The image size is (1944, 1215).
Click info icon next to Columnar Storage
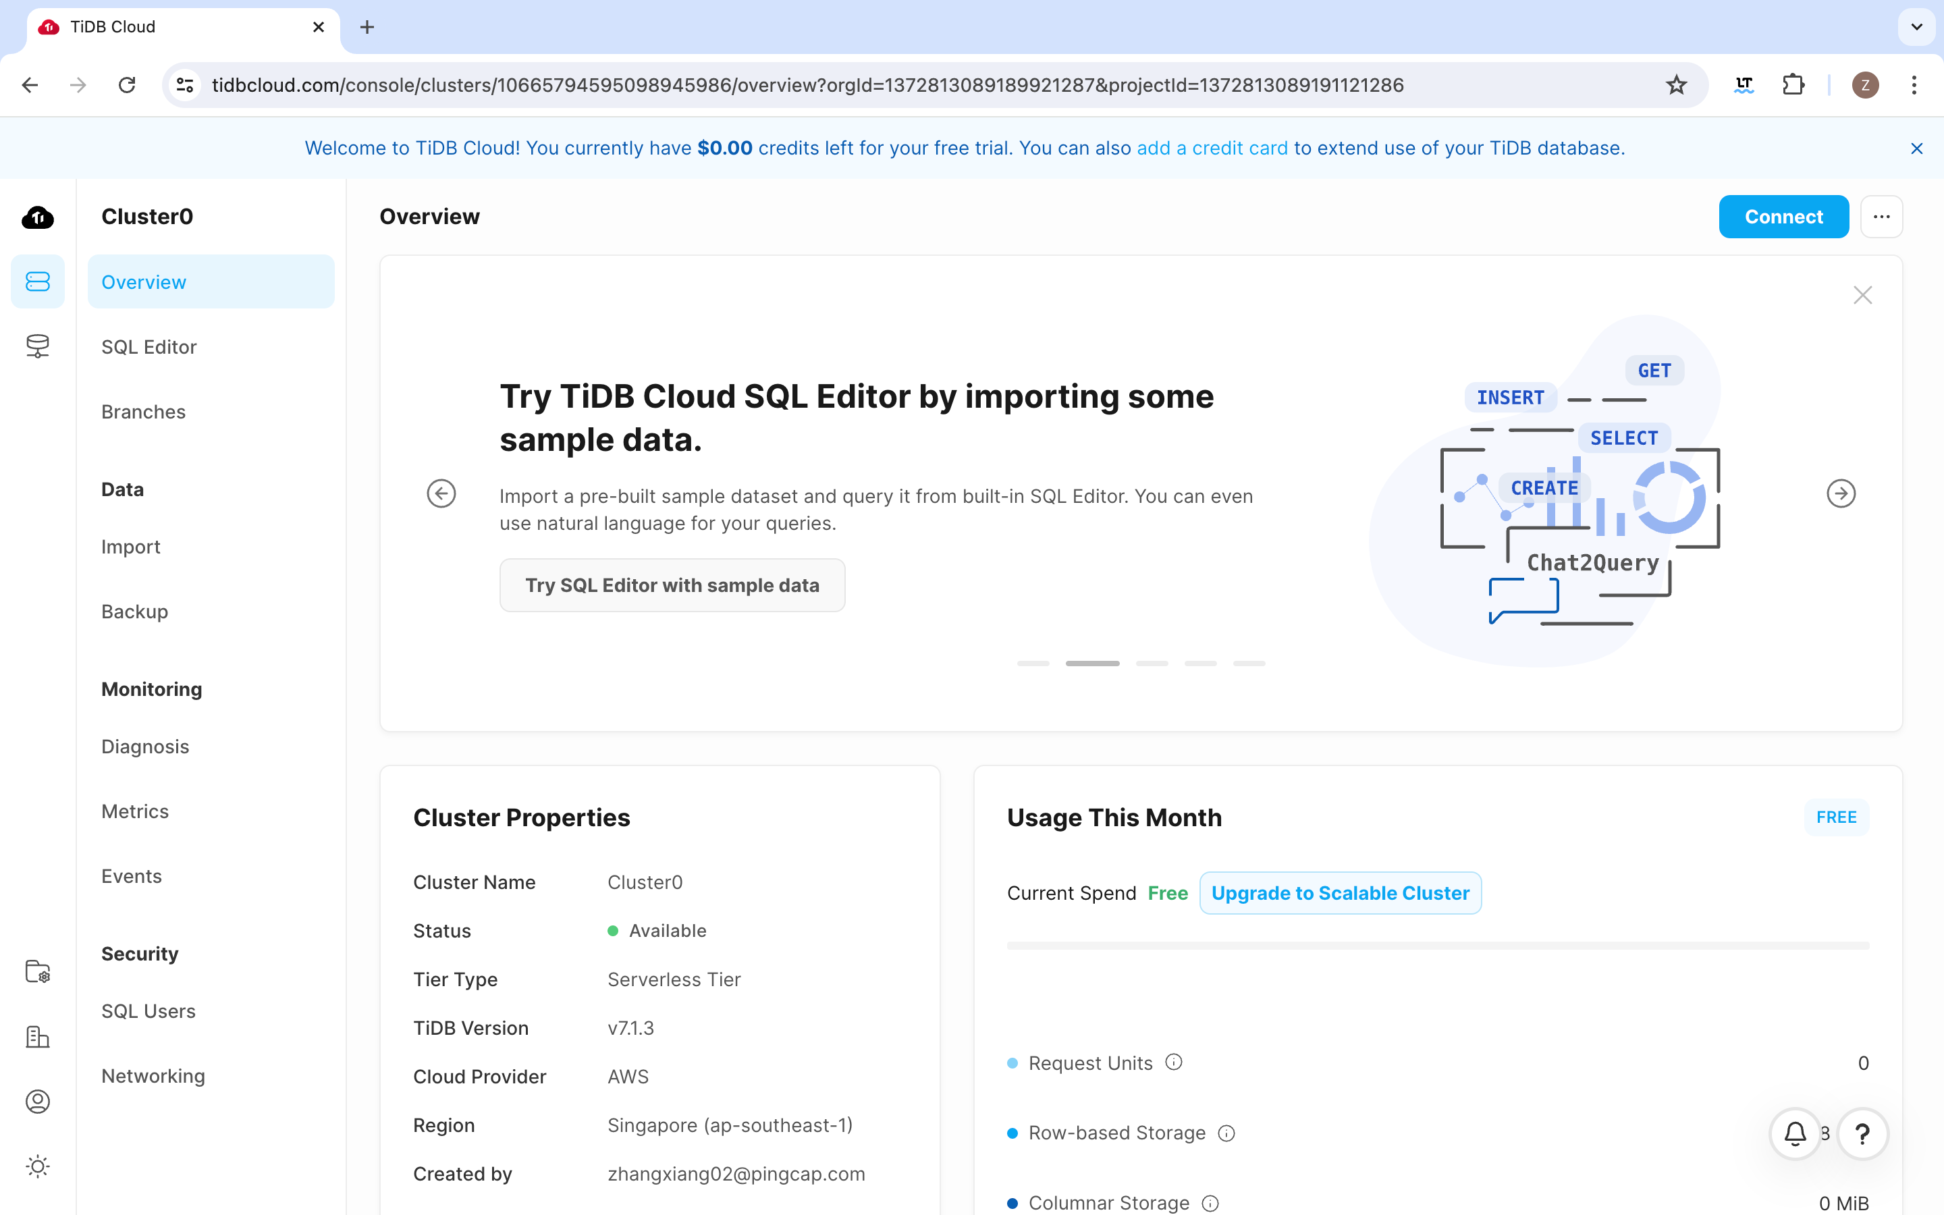pyautogui.click(x=1210, y=1203)
